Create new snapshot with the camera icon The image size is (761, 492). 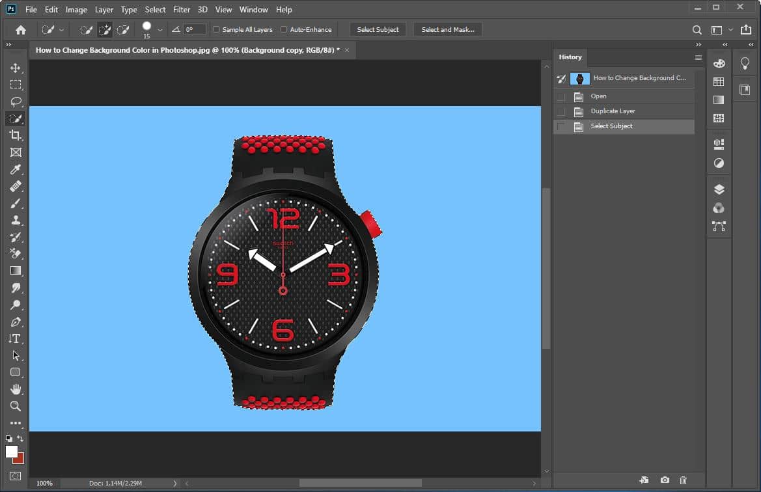(x=665, y=478)
